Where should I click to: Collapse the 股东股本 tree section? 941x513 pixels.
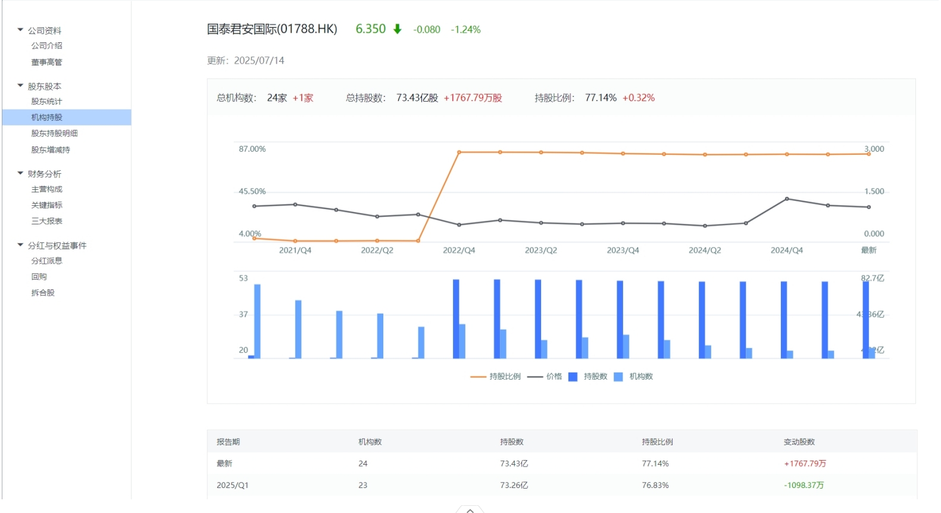(x=20, y=85)
